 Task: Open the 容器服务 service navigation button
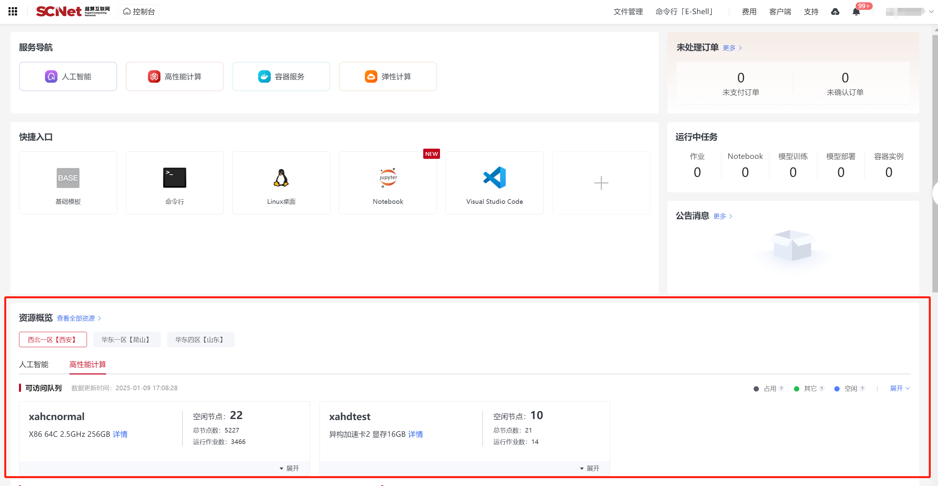tap(281, 76)
